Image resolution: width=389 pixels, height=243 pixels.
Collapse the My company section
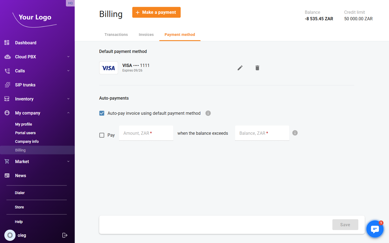68,113
